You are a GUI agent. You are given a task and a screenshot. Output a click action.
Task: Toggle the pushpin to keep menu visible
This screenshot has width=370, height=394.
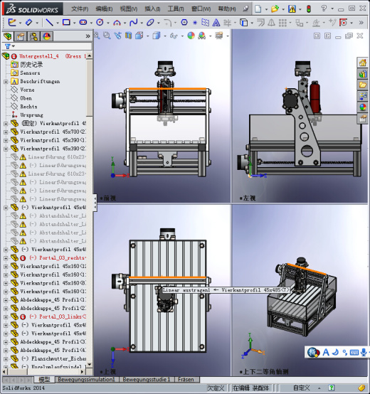245,9
